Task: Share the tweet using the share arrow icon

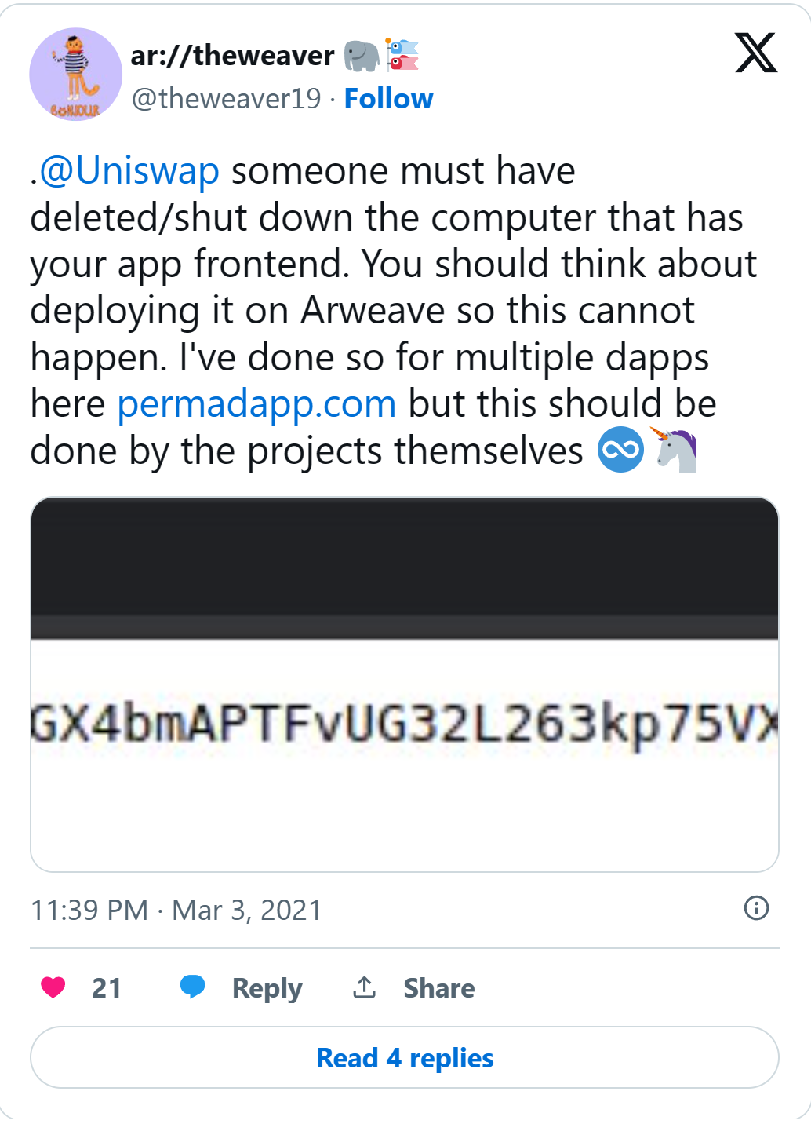Action: [363, 988]
